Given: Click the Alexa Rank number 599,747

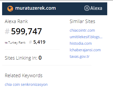Looking at the screenshot, I should (27, 31).
